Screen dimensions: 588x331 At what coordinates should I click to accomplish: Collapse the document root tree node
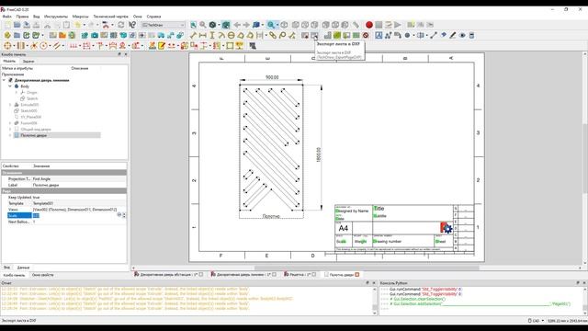tap(4, 80)
